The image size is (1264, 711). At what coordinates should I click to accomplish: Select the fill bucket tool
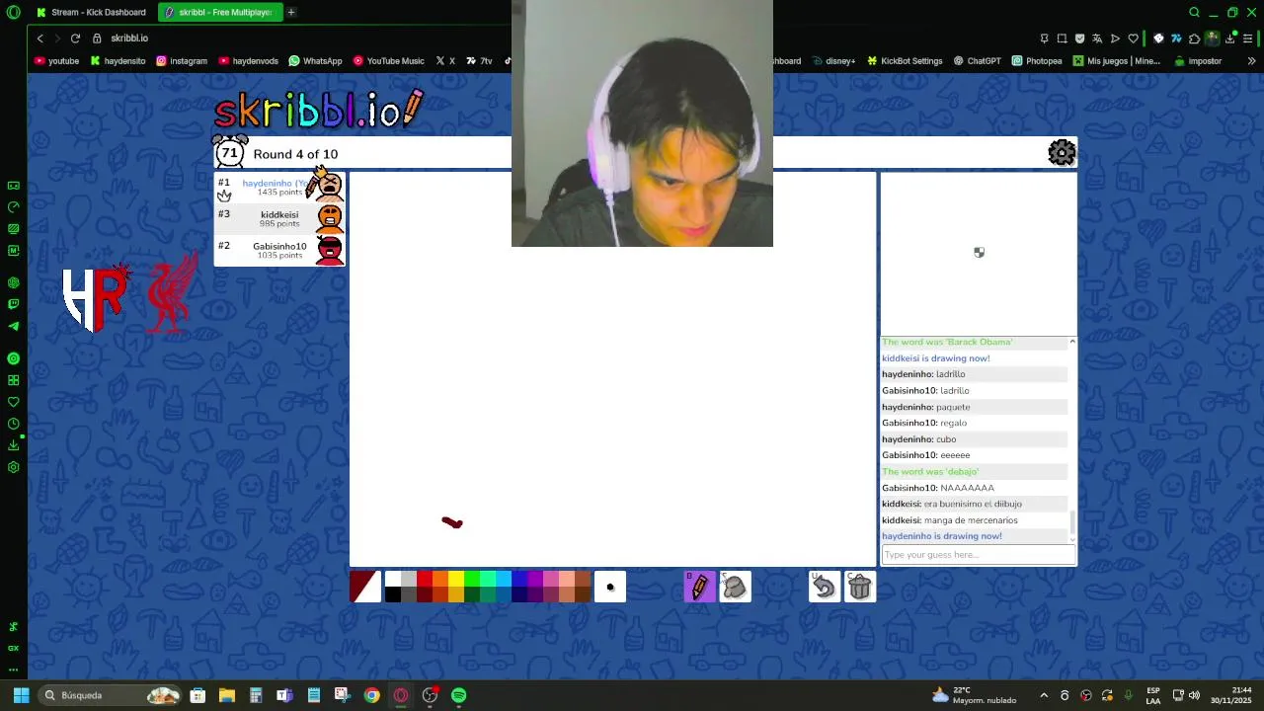pyautogui.click(x=735, y=587)
